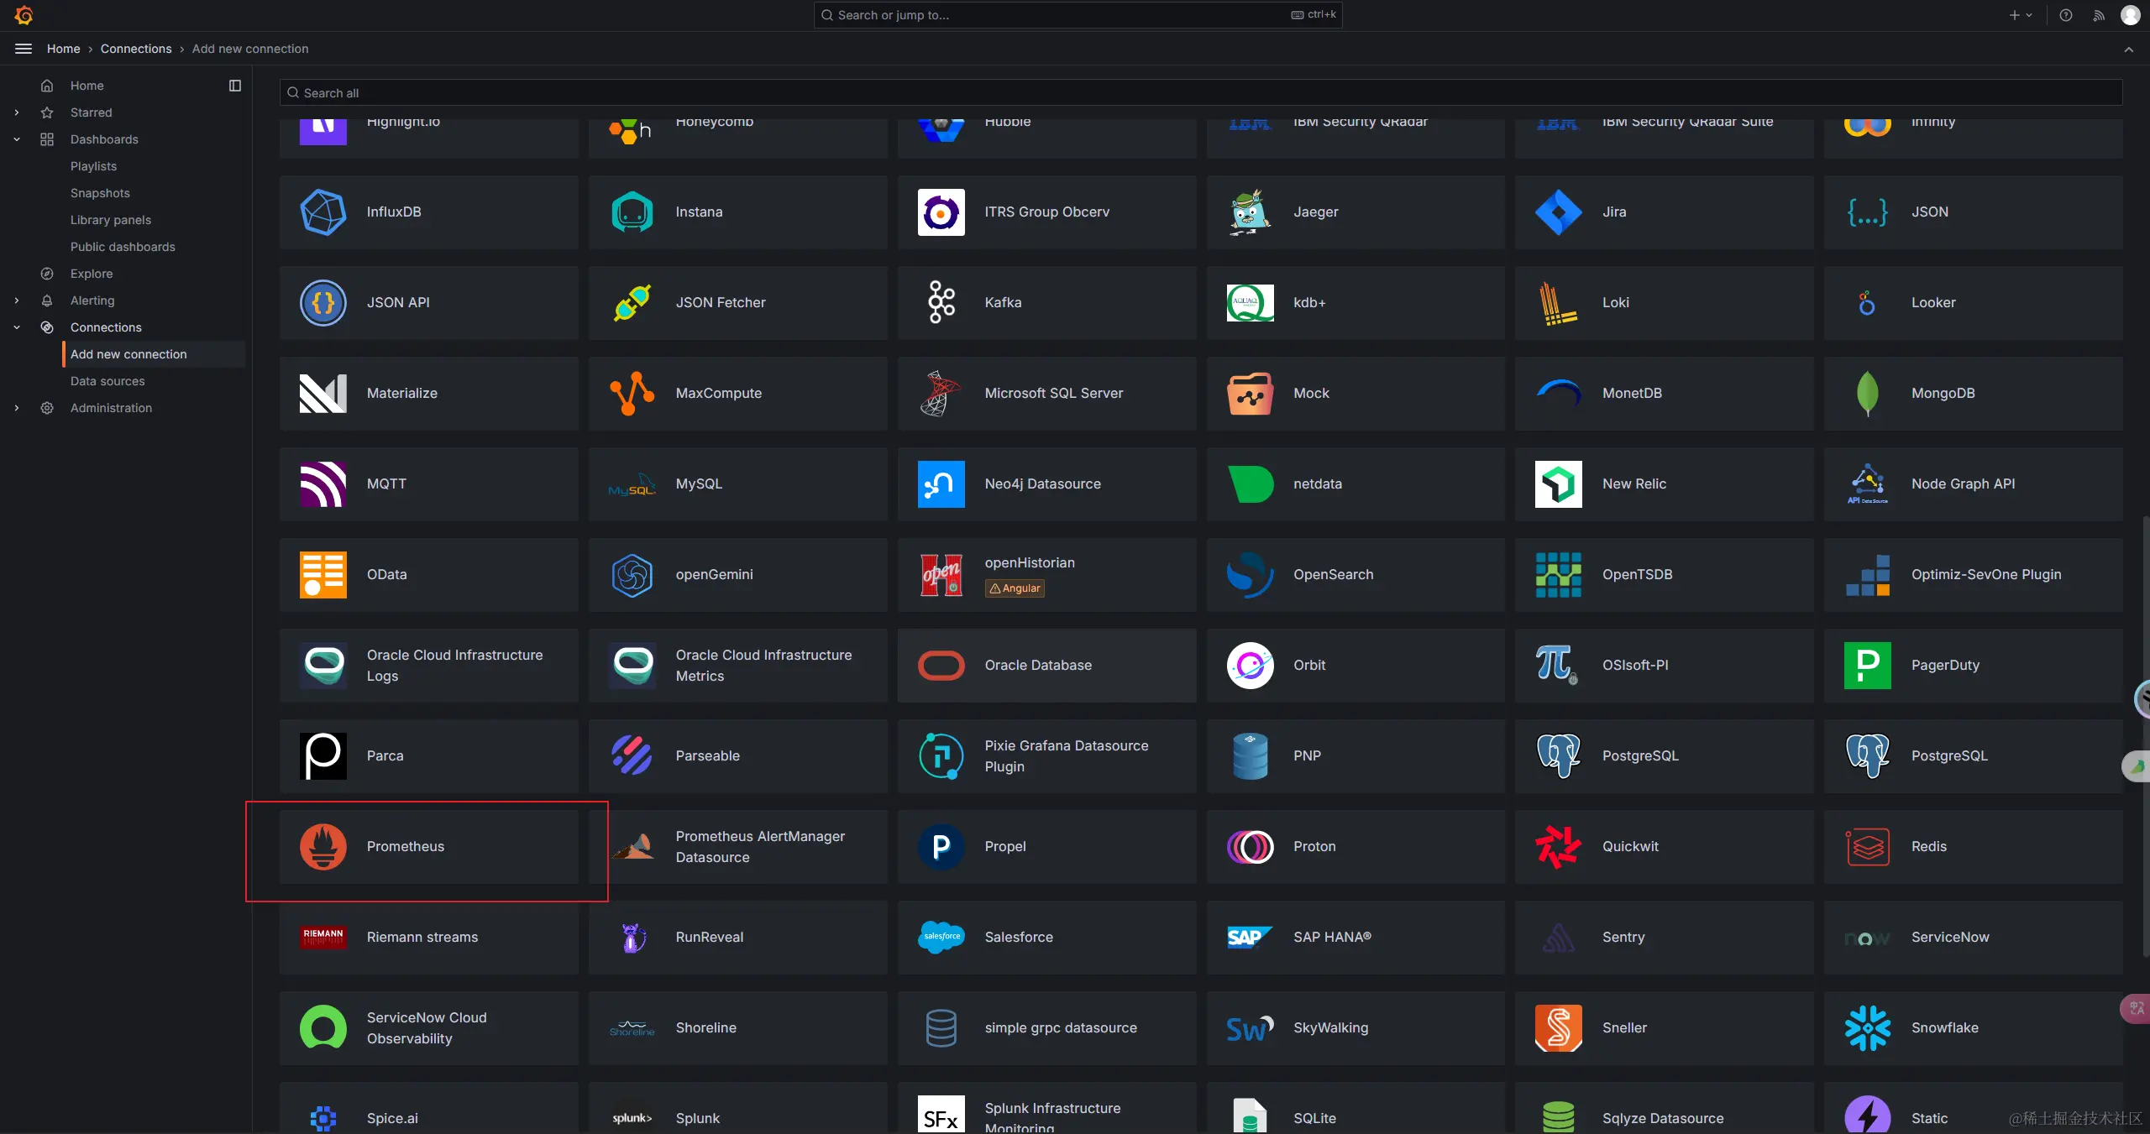This screenshot has height=1134, width=2150.
Task: Click the Prometheus flame icon
Action: click(x=323, y=846)
